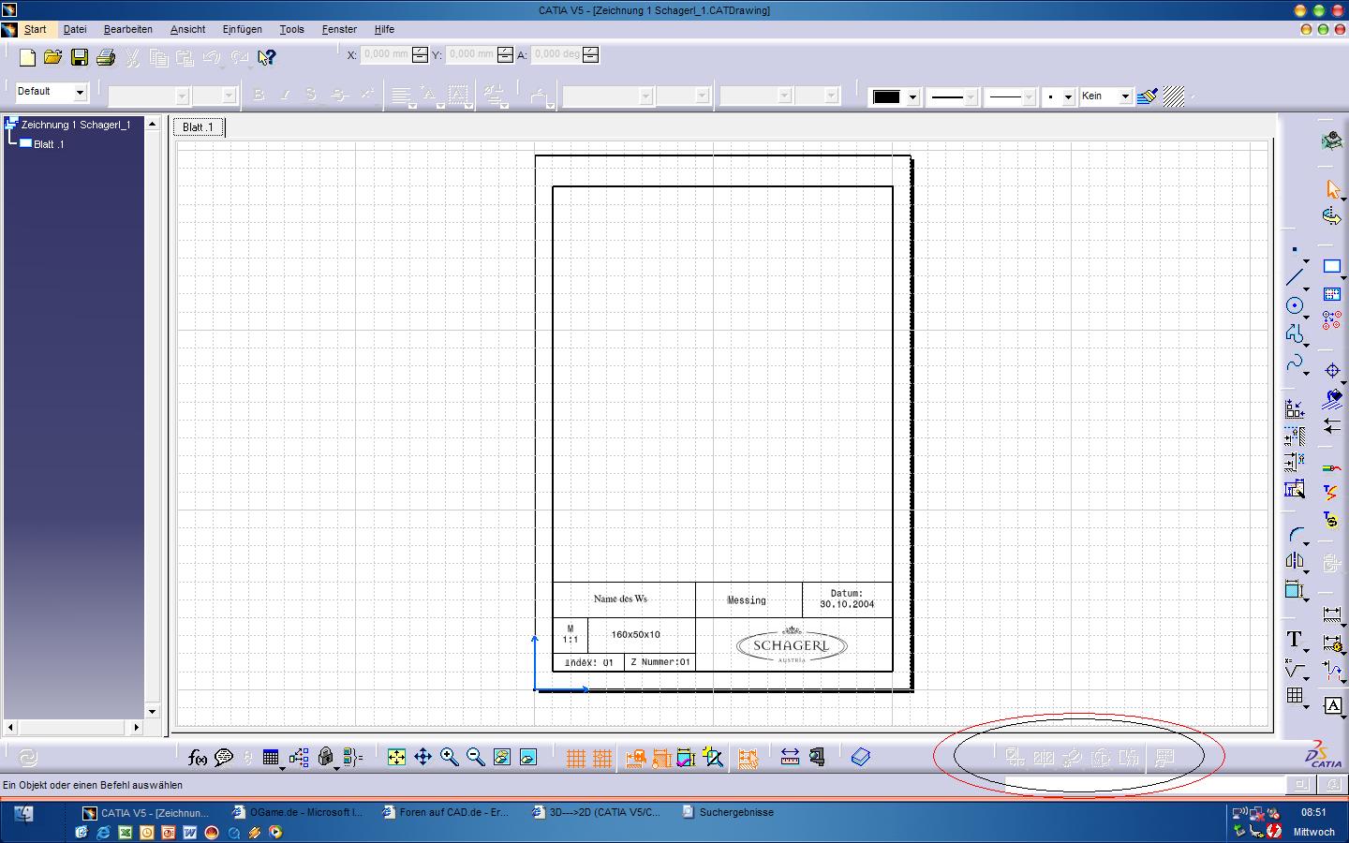Click the New document icon

tap(27, 58)
